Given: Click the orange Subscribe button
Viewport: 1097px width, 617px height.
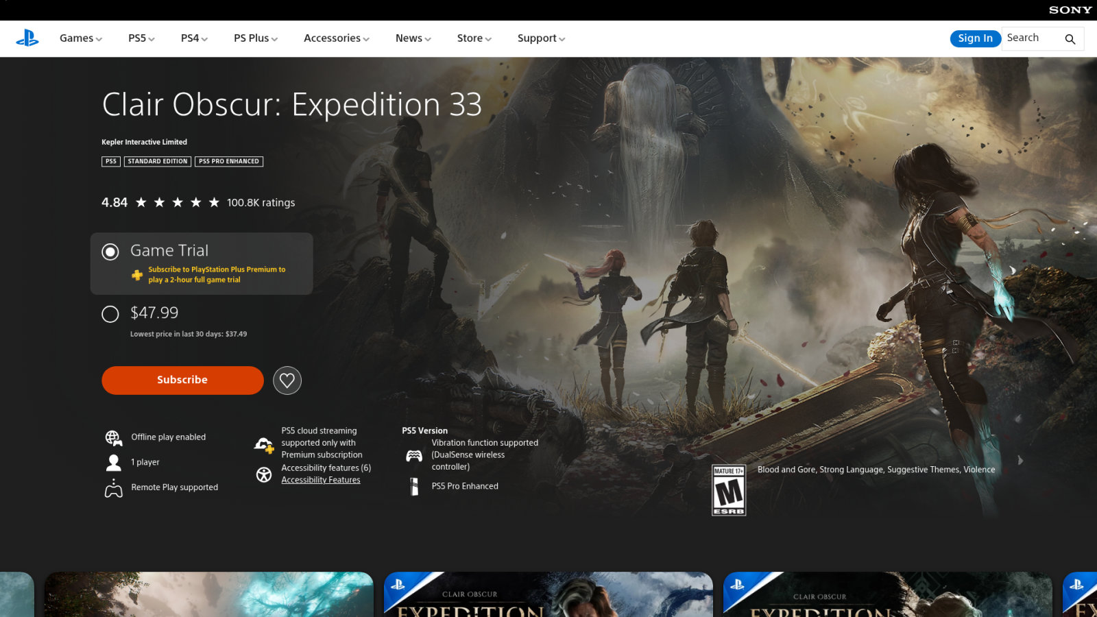Looking at the screenshot, I should click(x=182, y=380).
